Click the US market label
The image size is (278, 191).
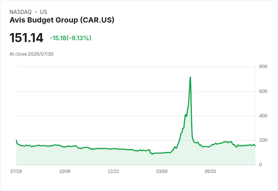click(43, 12)
